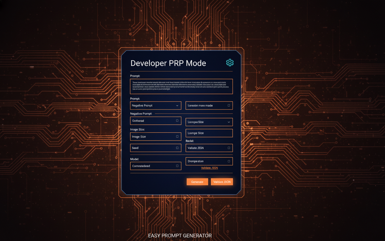
Task: Toggle the checkbox beside the Model field
Action: [177, 166]
